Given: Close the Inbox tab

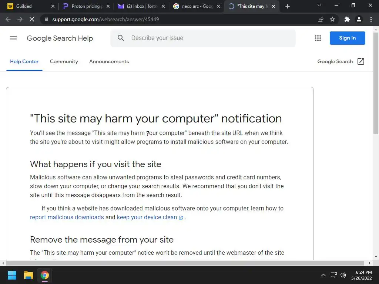Looking at the screenshot, I should pyautogui.click(x=163, y=6).
